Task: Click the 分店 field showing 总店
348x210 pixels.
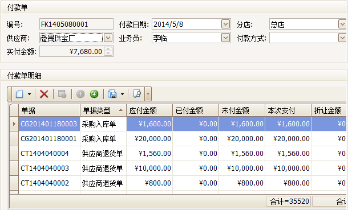Action: pos(304,24)
